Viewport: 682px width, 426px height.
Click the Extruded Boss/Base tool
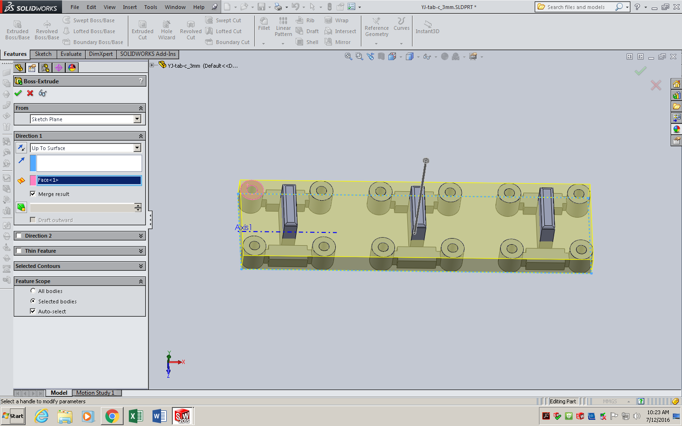[x=18, y=30]
